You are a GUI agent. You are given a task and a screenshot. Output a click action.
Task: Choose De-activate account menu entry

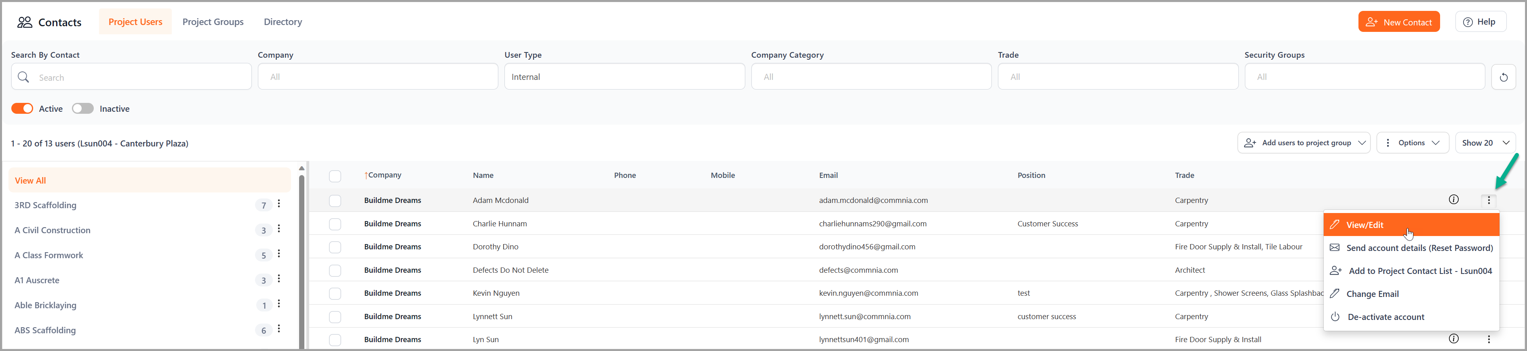click(x=1411, y=317)
